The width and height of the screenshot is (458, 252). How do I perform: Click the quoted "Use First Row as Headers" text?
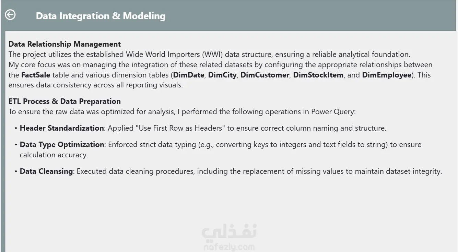click(180, 128)
